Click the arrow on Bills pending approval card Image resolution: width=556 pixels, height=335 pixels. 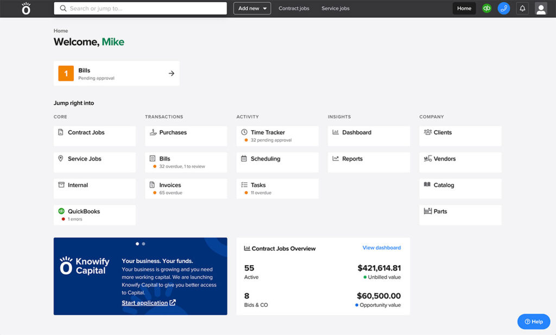[x=171, y=73]
